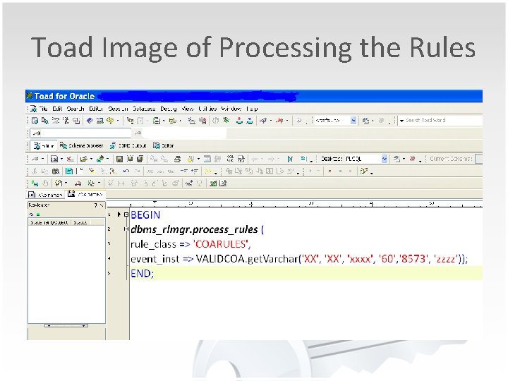Click the multi-floppy Save All icon

(x=140, y=159)
